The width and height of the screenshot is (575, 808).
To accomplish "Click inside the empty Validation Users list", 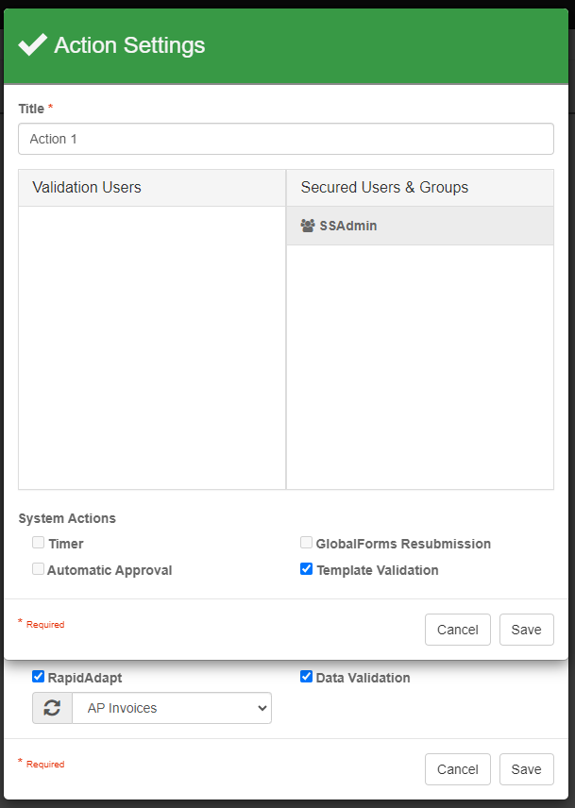I will 152,347.
